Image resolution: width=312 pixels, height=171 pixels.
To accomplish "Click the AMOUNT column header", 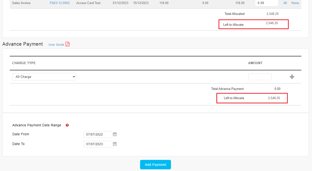I will click(255, 63).
